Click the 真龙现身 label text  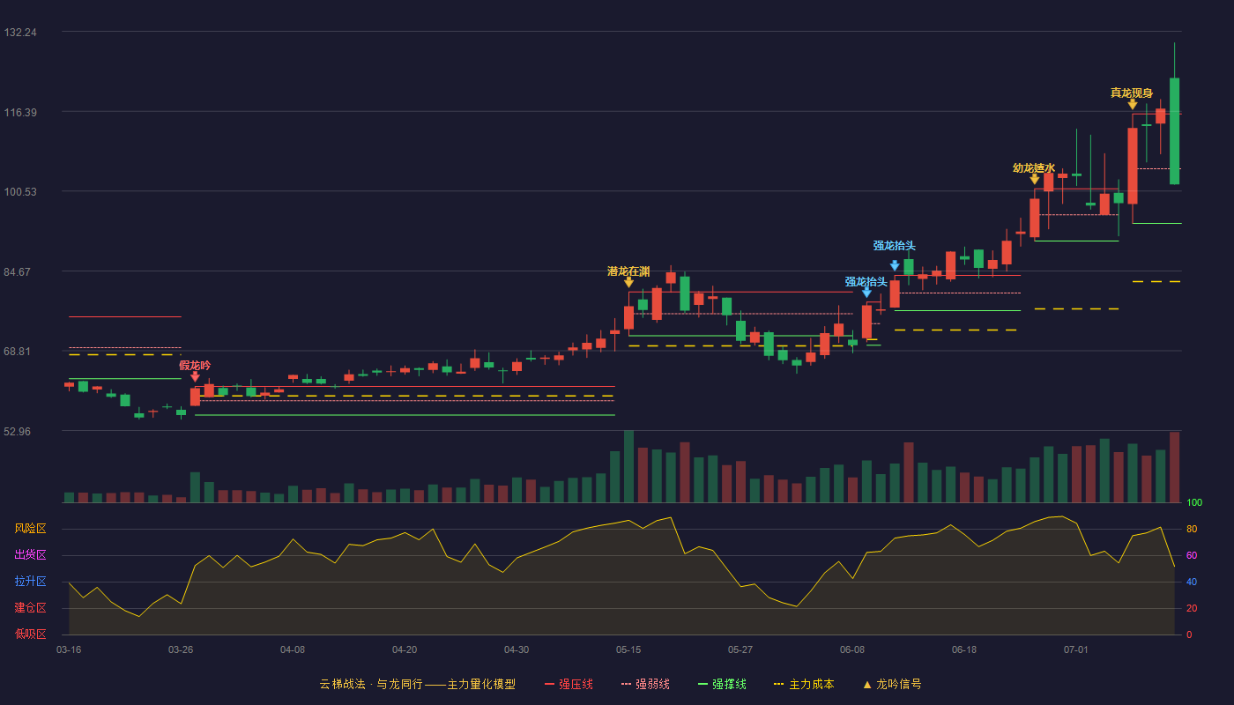(1132, 93)
